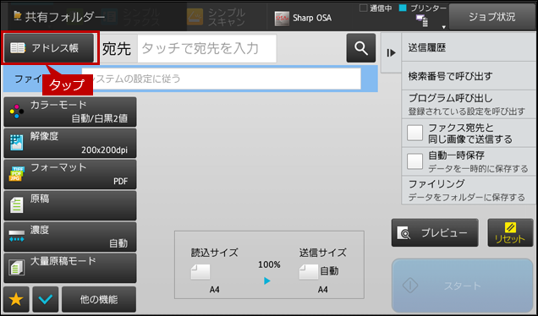Open カラーモード color mode setting
The height and width of the screenshot is (316, 538).
pyautogui.click(x=70, y=112)
